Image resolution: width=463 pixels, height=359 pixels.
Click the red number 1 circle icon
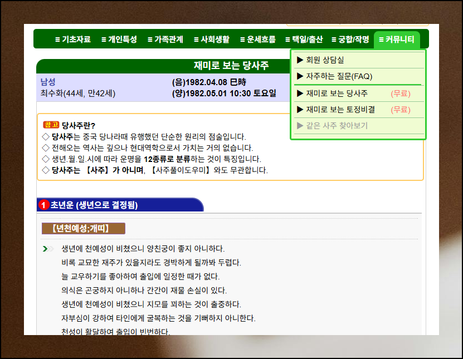[x=43, y=205]
